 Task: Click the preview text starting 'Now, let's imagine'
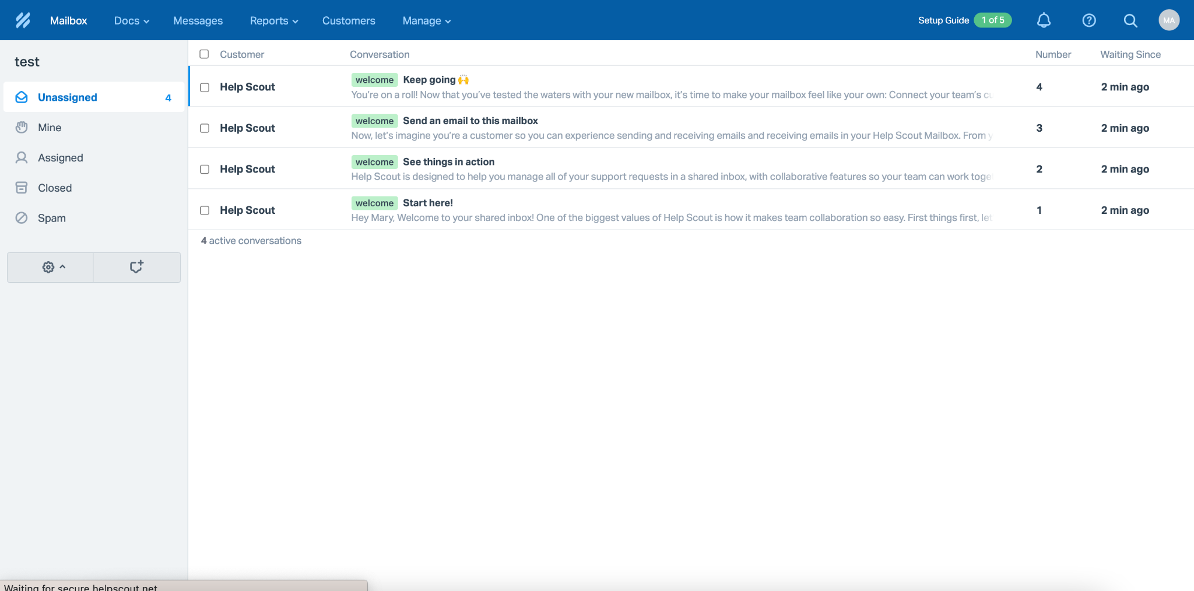pyautogui.click(x=672, y=136)
